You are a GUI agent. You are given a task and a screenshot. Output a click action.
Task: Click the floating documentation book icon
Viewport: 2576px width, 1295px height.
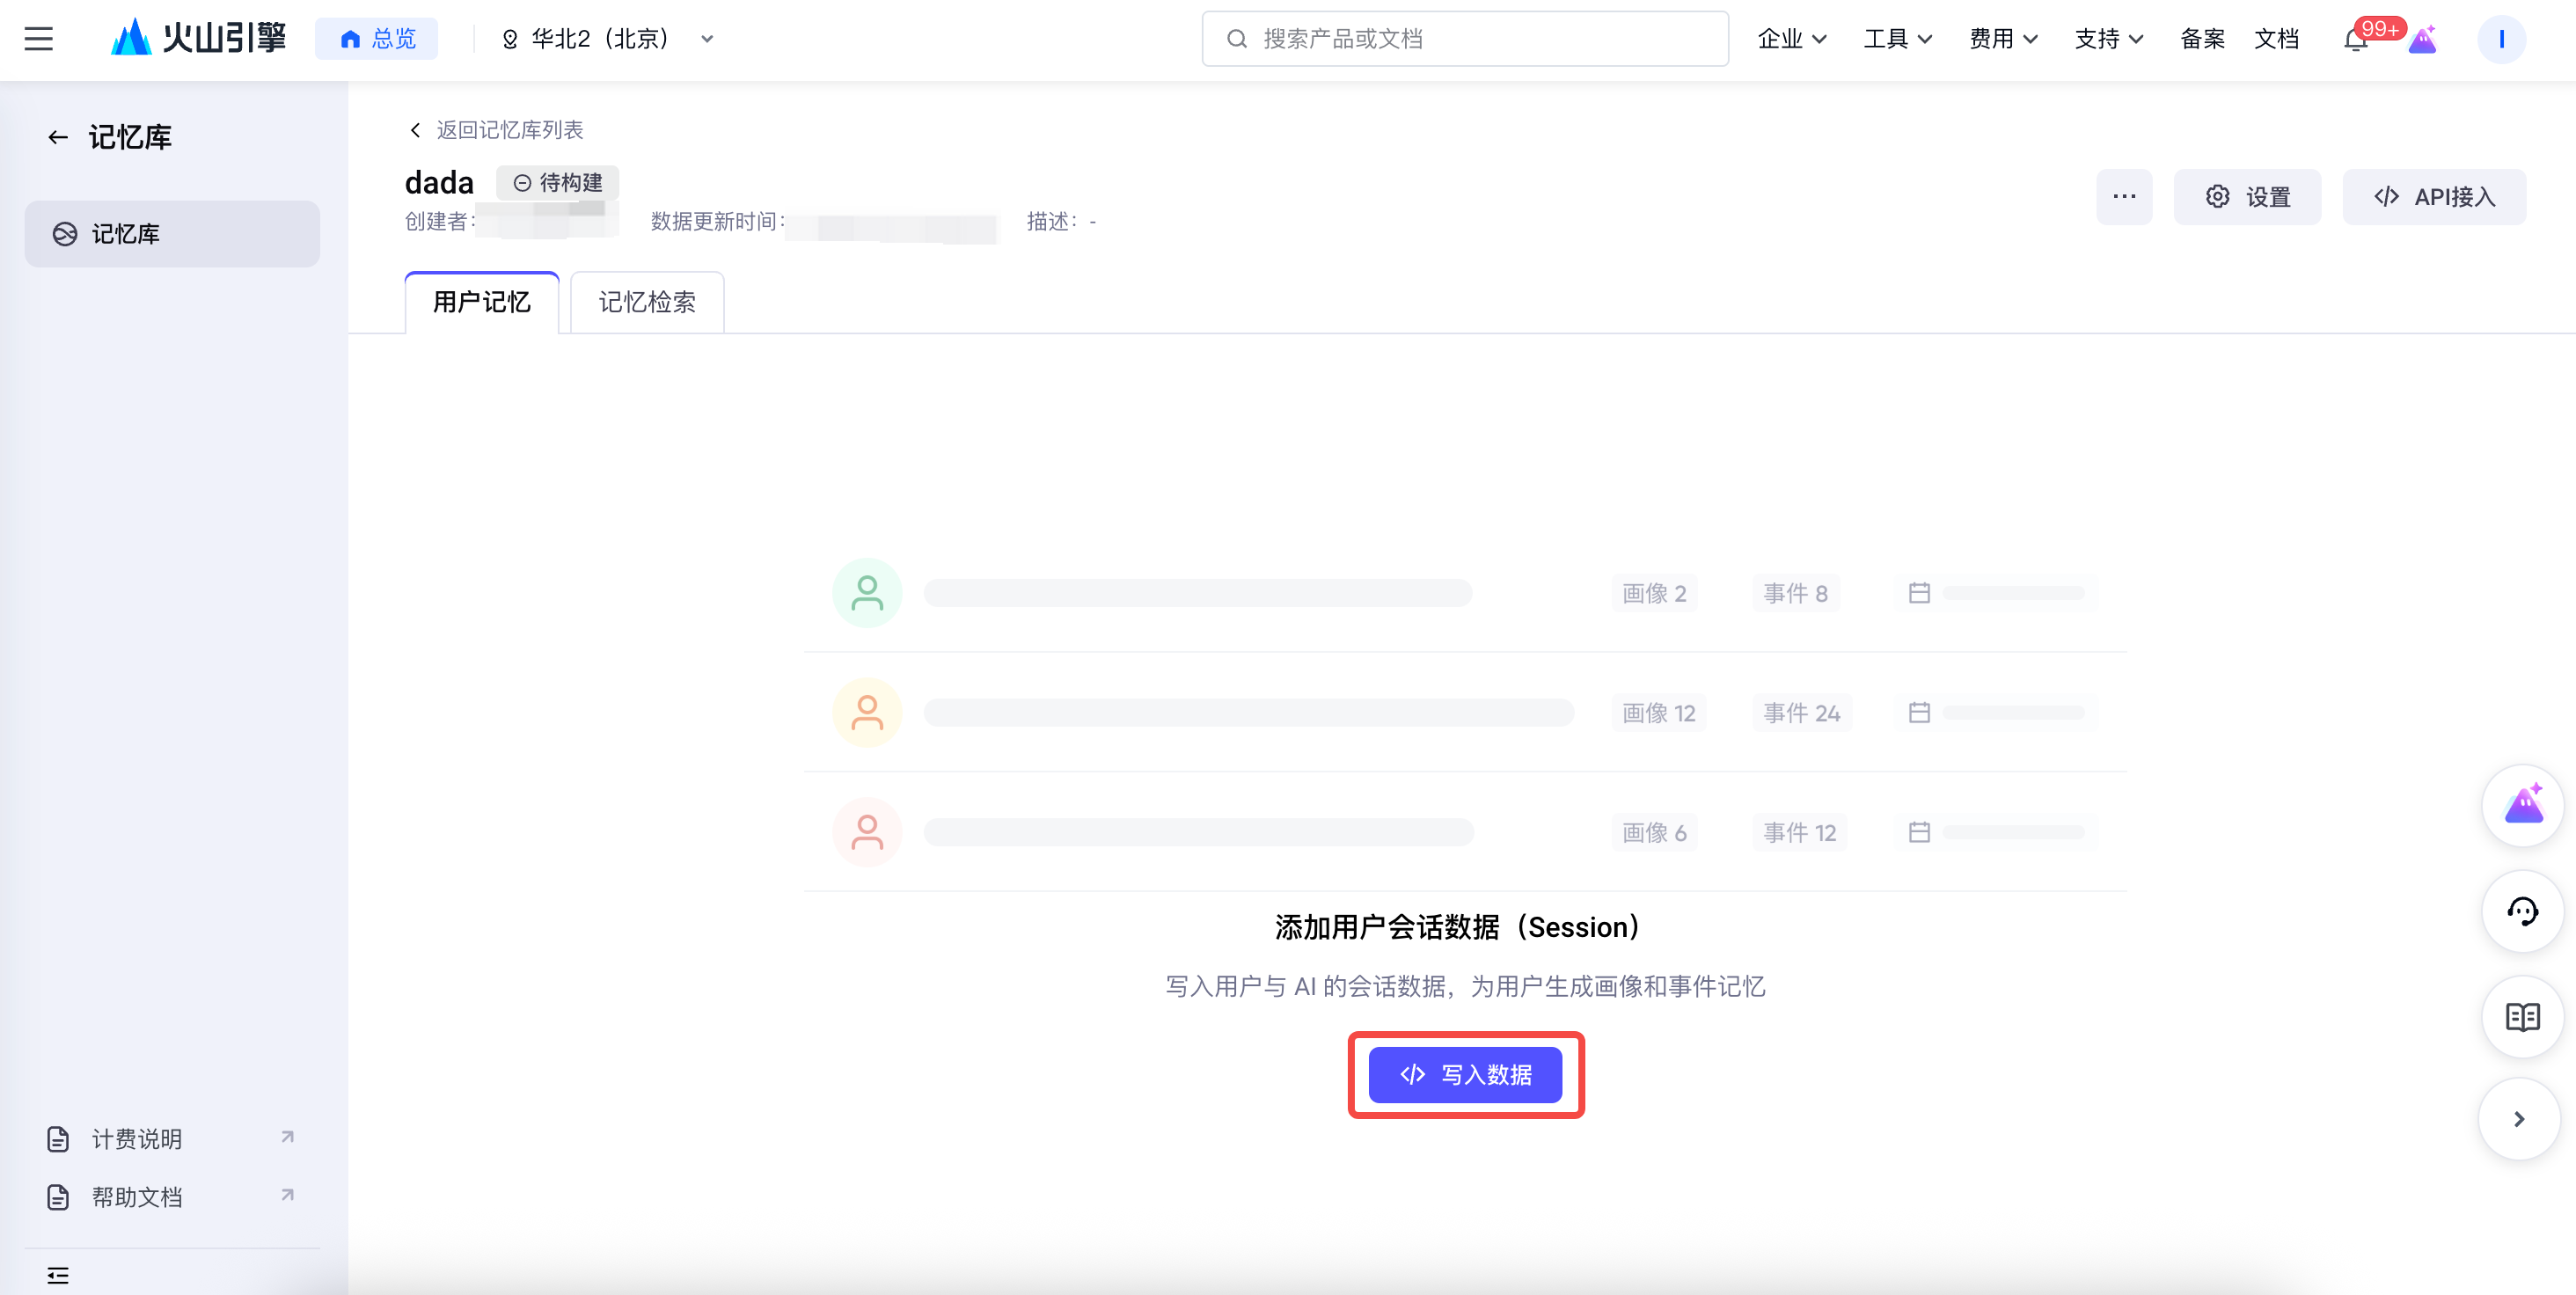pyautogui.click(x=2522, y=1017)
